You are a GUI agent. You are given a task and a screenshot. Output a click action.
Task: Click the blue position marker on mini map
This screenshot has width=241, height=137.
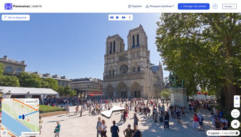pos(20,117)
